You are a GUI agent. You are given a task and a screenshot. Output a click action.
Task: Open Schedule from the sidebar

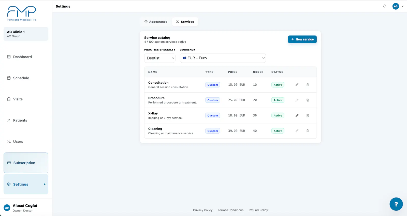[26, 78]
